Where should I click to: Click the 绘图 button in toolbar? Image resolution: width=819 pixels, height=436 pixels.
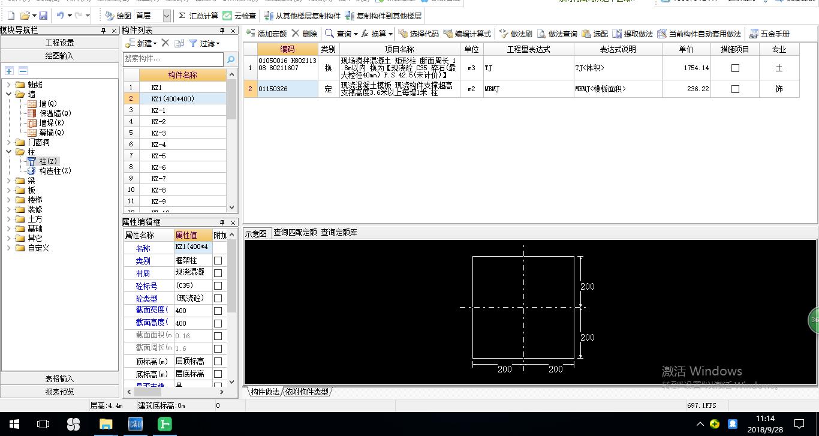point(118,16)
